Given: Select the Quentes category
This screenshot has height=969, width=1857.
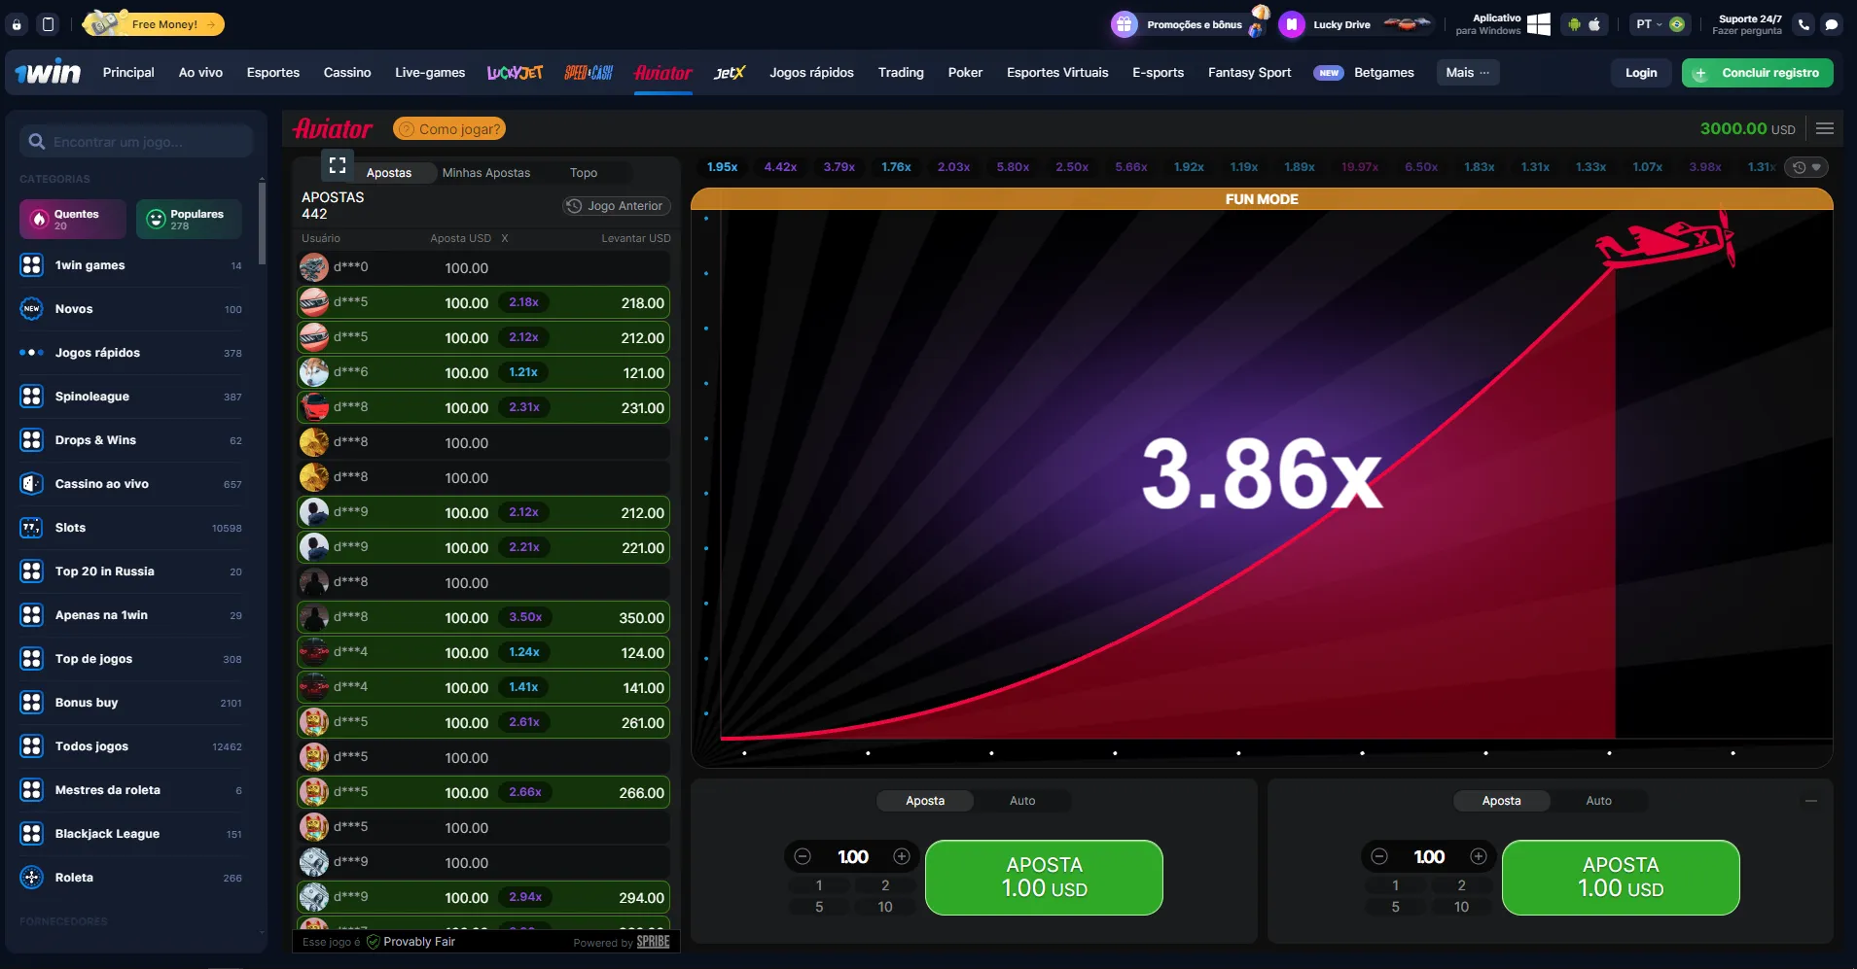Looking at the screenshot, I should point(73,219).
